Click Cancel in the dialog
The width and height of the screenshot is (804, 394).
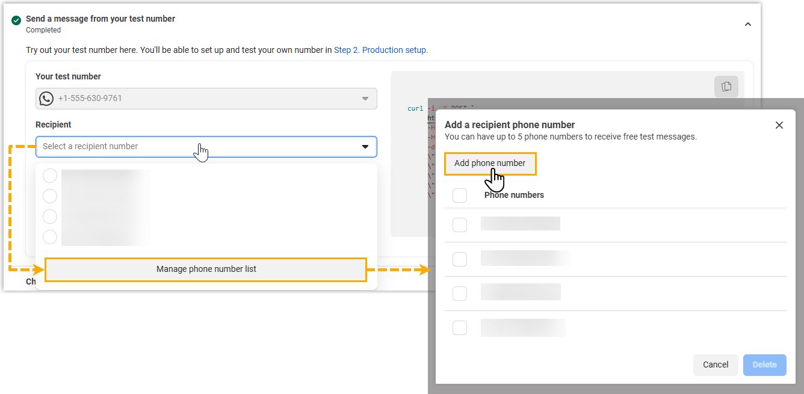tap(716, 365)
